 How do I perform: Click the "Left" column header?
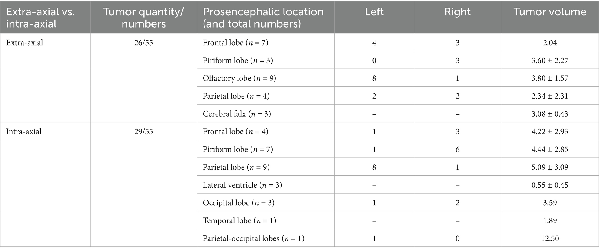tap(374, 12)
